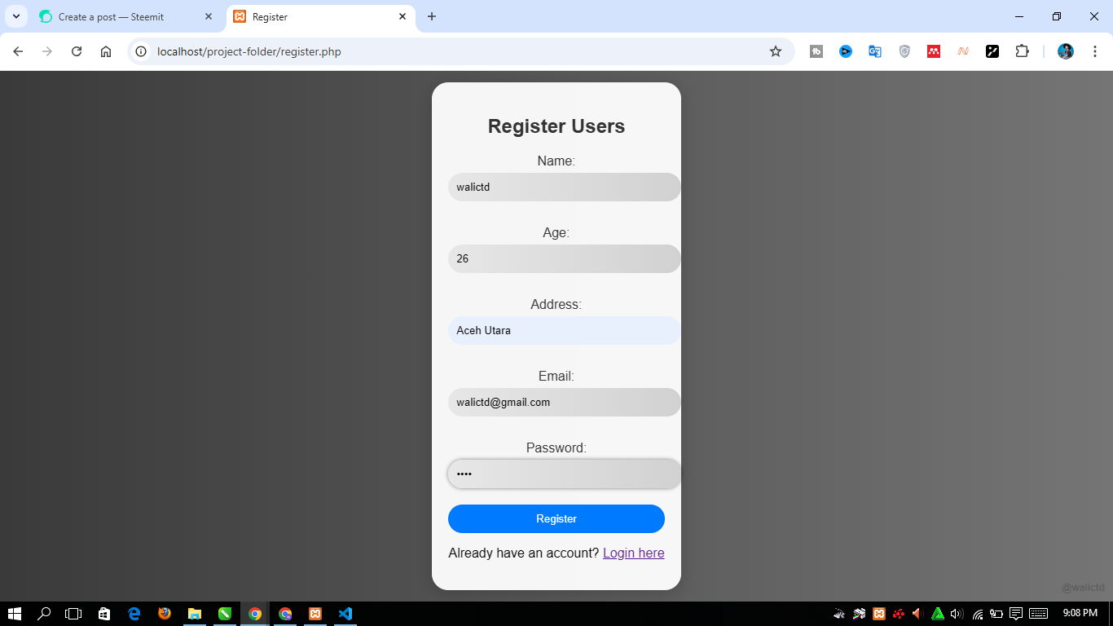This screenshot has height=626, width=1113.
Task: Open the Wi-Fi network tray icon
Action: click(978, 614)
